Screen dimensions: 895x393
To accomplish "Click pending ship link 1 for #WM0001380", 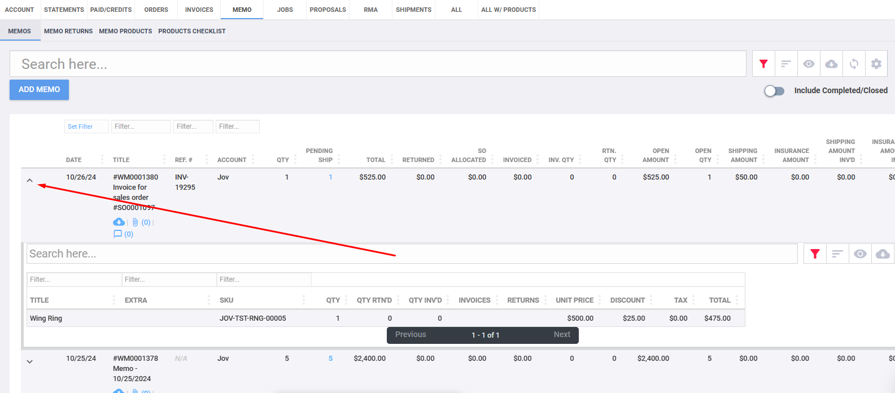I will pyautogui.click(x=330, y=177).
